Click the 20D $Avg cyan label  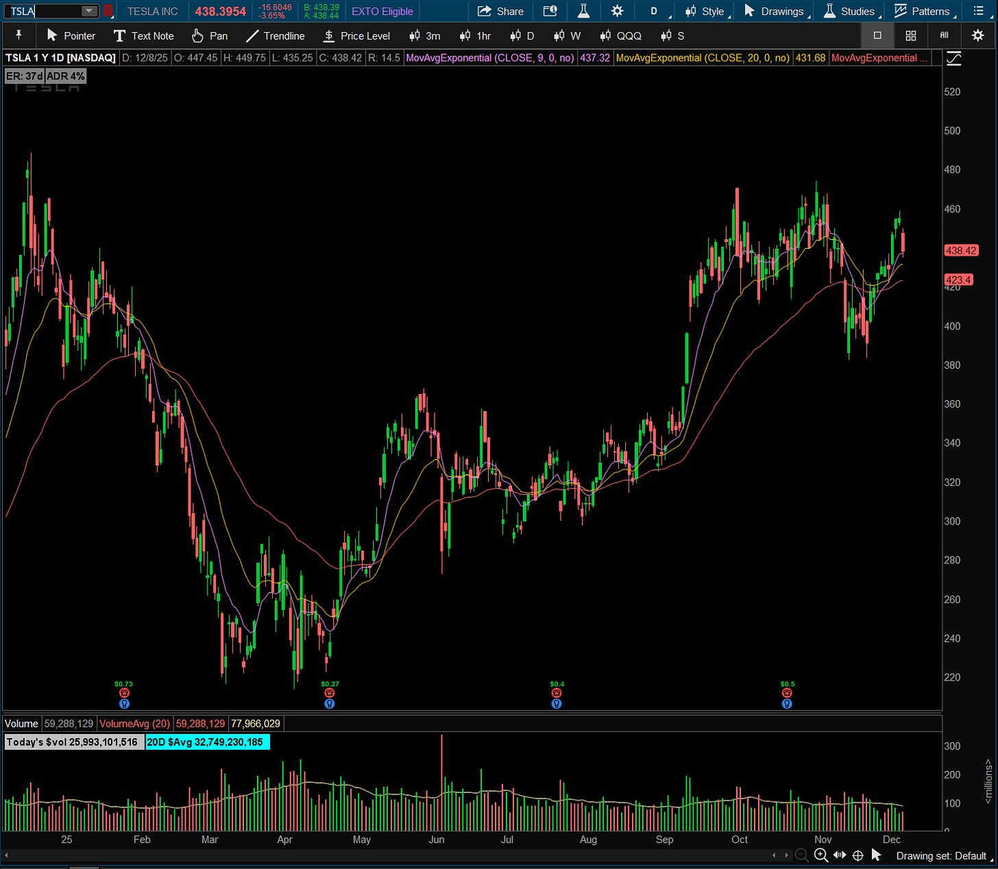[208, 742]
